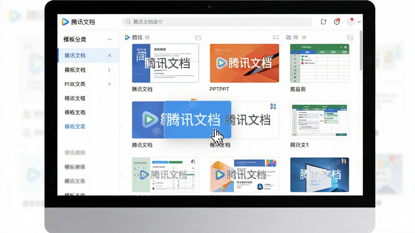Click the magnifier icon in the search bar
415x233 pixels.
pyautogui.click(x=128, y=22)
